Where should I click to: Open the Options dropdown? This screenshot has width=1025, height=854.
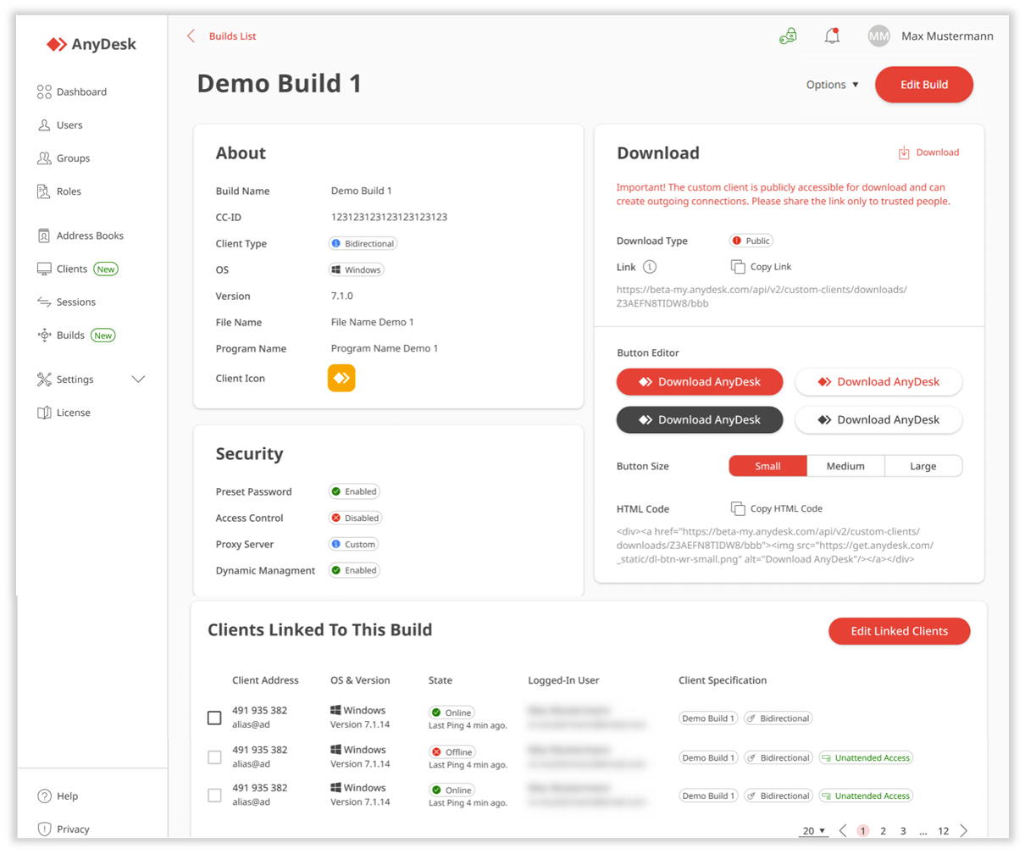(x=832, y=85)
